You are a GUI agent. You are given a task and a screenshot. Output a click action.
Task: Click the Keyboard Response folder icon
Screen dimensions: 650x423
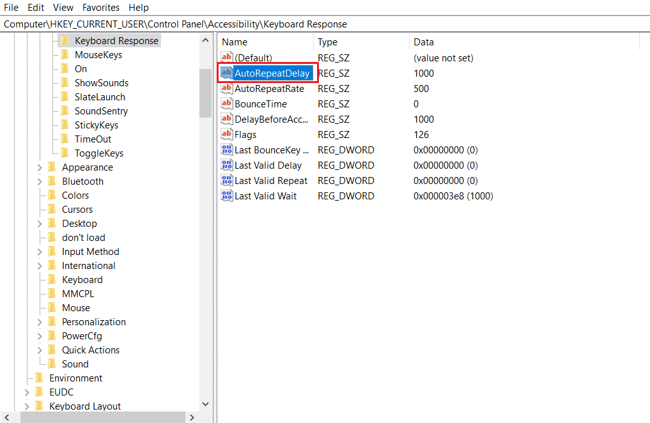pos(65,40)
